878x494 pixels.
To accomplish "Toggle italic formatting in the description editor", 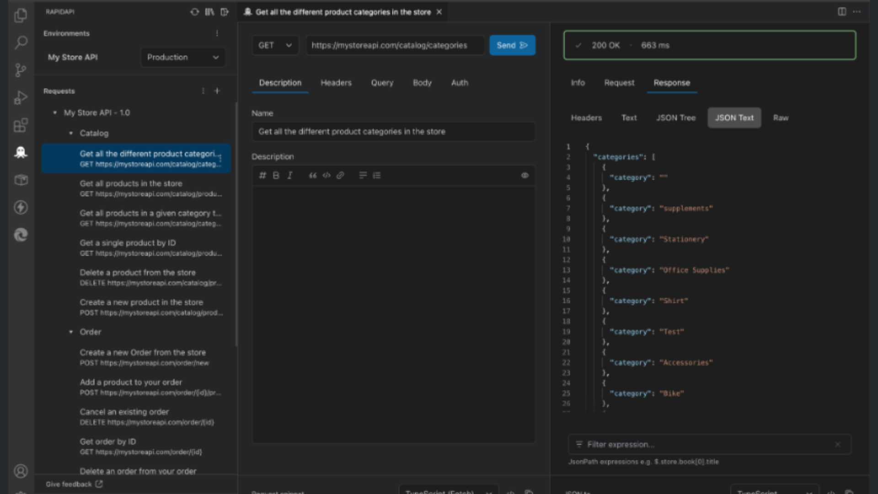I will [290, 175].
